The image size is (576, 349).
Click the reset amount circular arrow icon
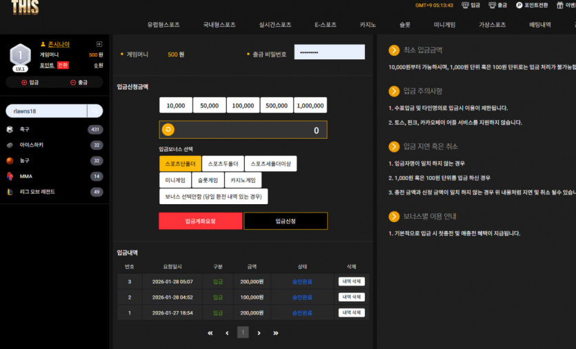(x=168, y=130)
